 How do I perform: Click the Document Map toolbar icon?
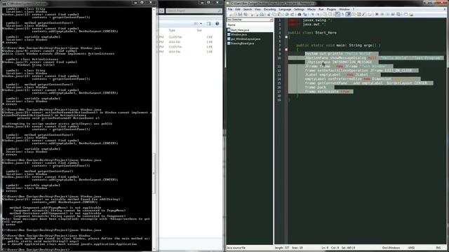pos(358,14)
